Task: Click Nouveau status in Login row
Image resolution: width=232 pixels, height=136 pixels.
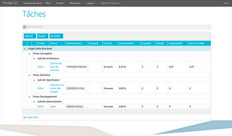Action: 108,106
